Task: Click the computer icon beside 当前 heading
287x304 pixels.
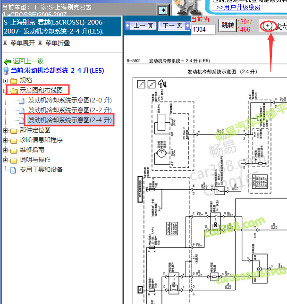Action: (6, 71)
